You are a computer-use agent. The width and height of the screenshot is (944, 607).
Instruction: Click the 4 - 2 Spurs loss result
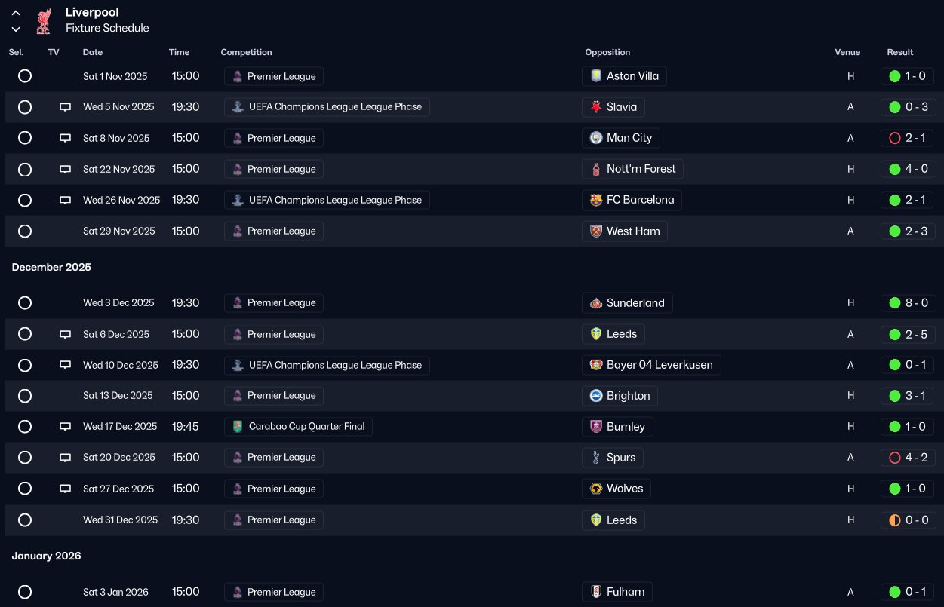click(x=909, y=458)
